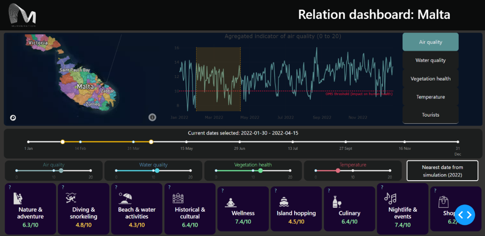Click the Wellness meditation icon
Screen dimensions: 485x236
(x=231, y=202)
